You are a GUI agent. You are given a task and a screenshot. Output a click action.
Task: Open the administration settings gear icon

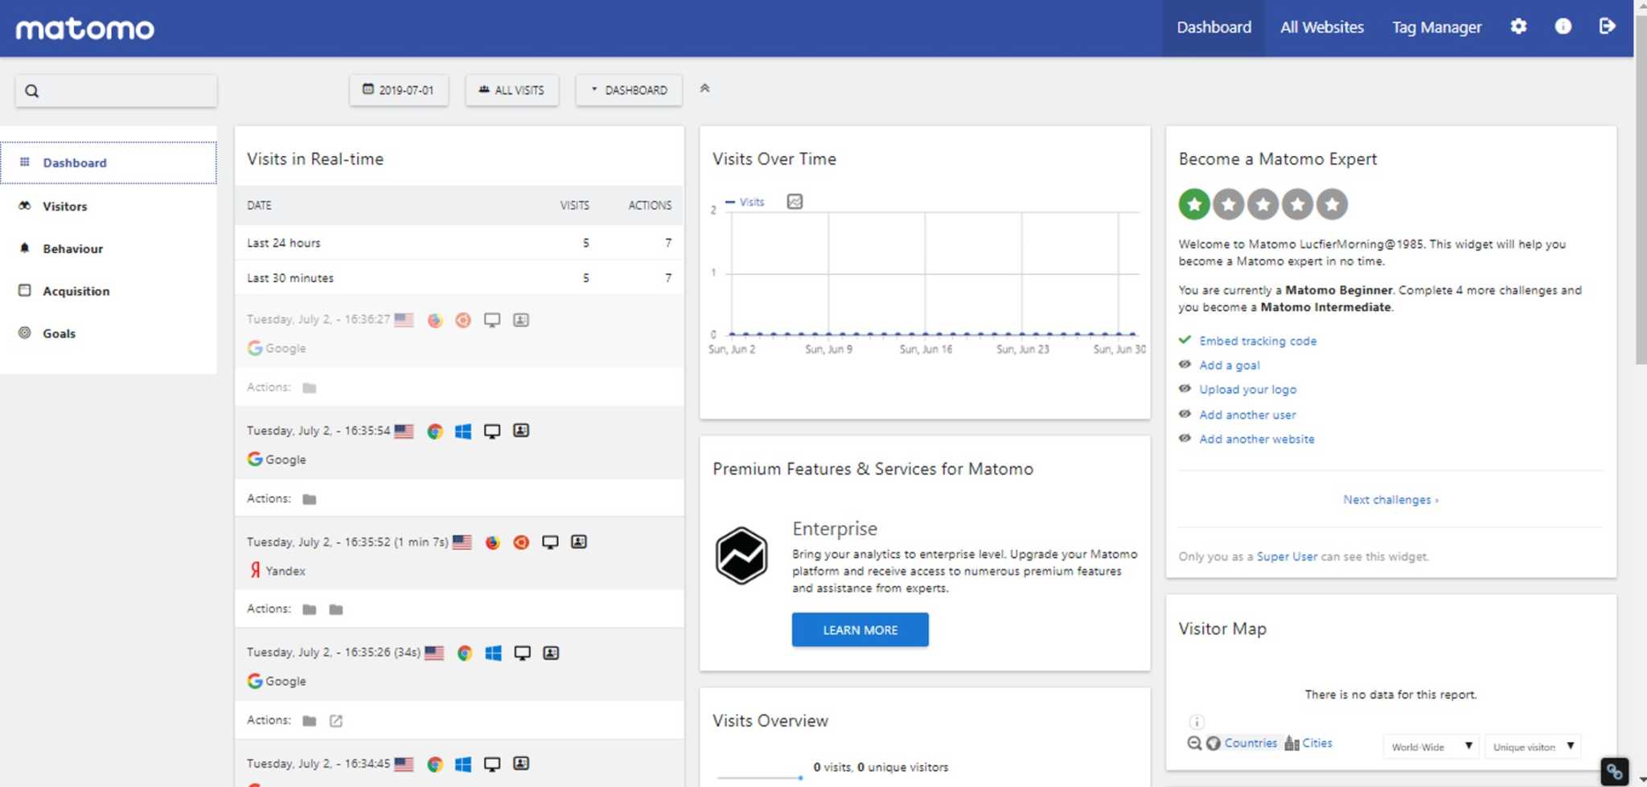coord(1518,27)
